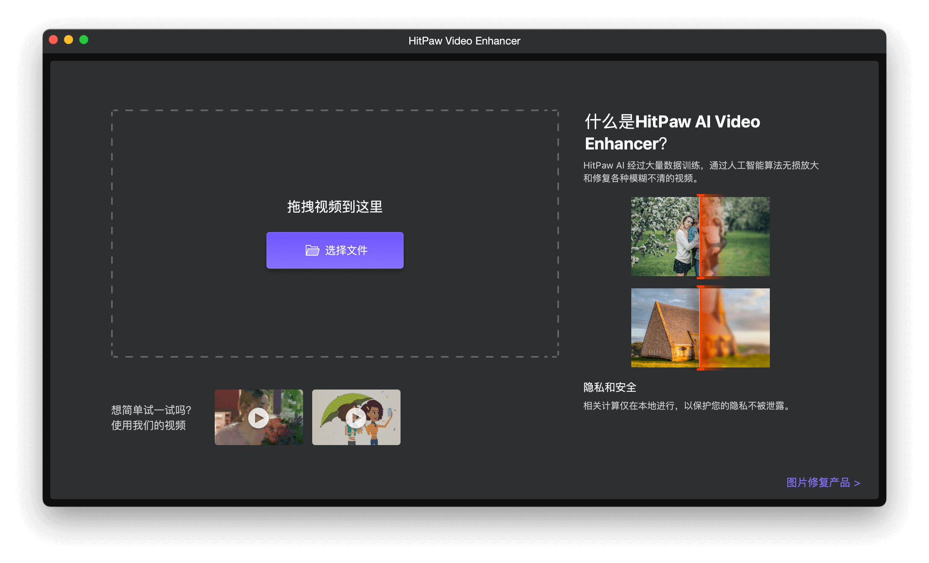Maximize the window with green button
This screenshot has width=929, height=563.
[x=84, y=40]
